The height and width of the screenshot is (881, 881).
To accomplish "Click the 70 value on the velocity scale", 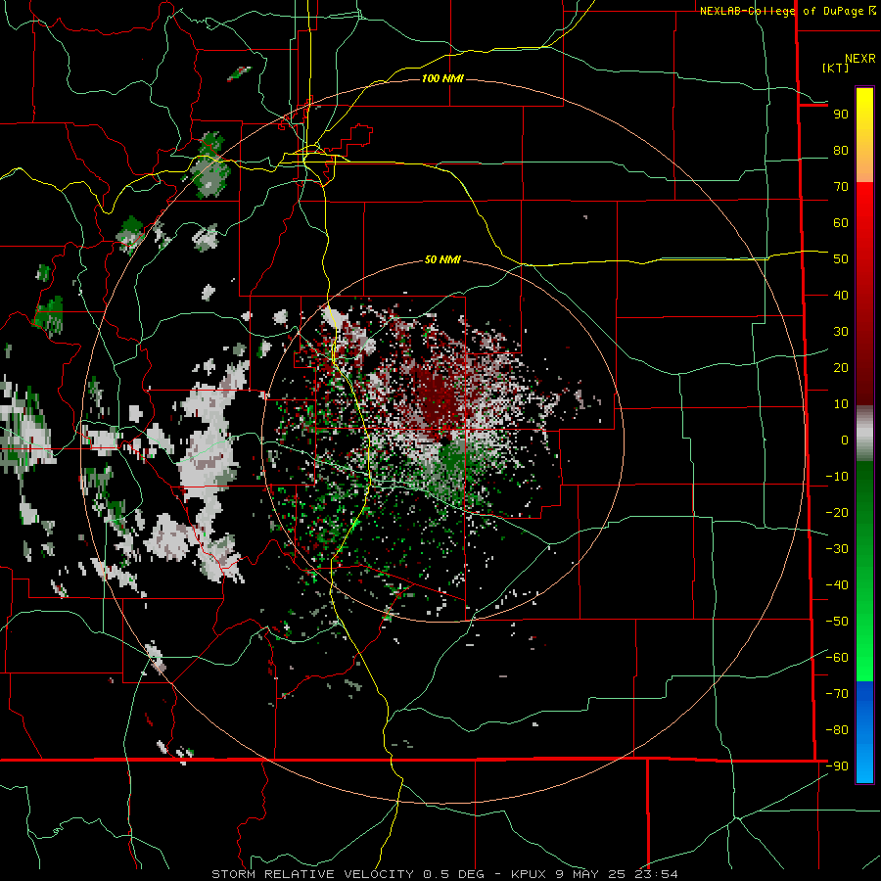I will coord(841,187).
